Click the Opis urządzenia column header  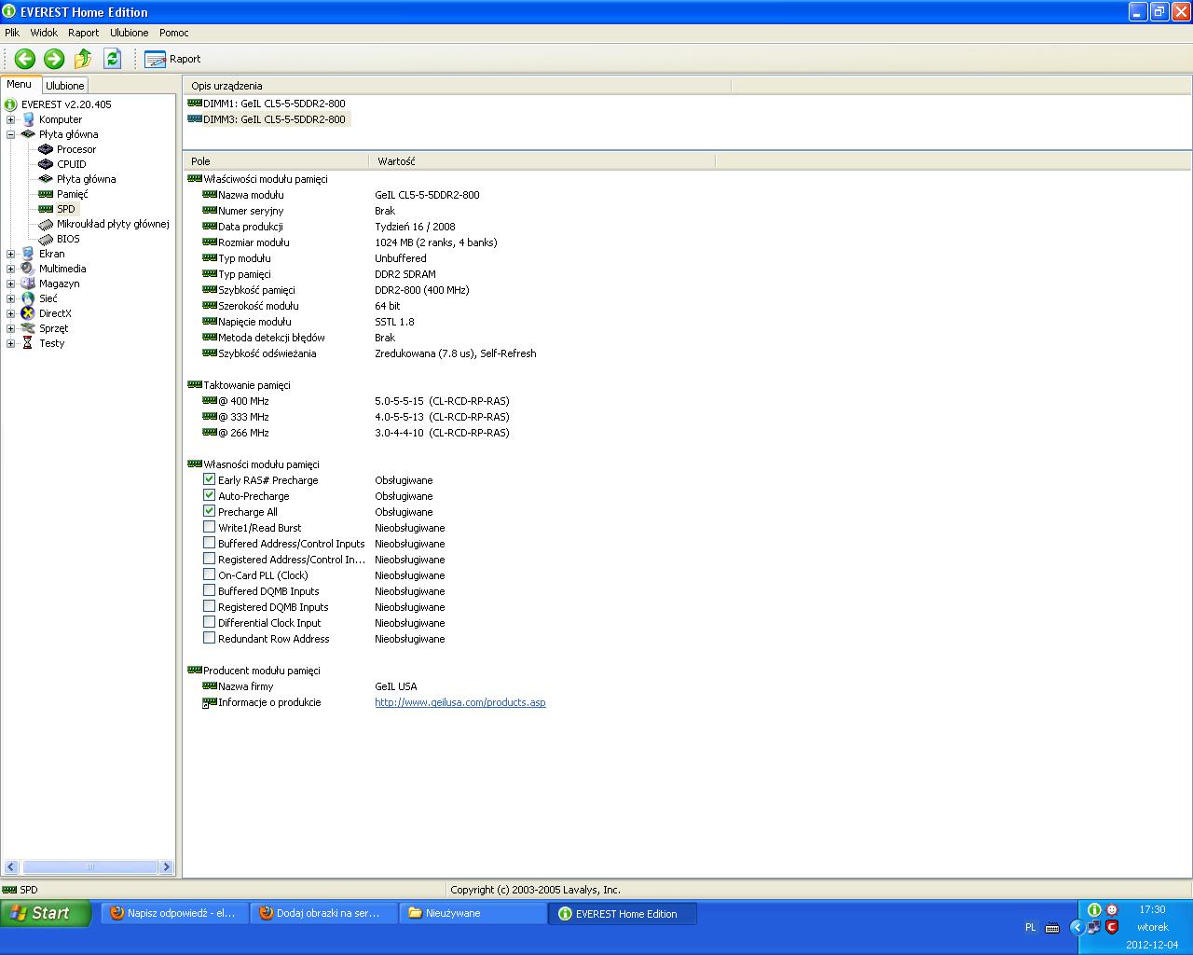(457, 86)
